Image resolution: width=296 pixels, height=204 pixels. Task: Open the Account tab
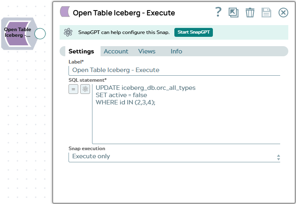(x=116, y=51)
